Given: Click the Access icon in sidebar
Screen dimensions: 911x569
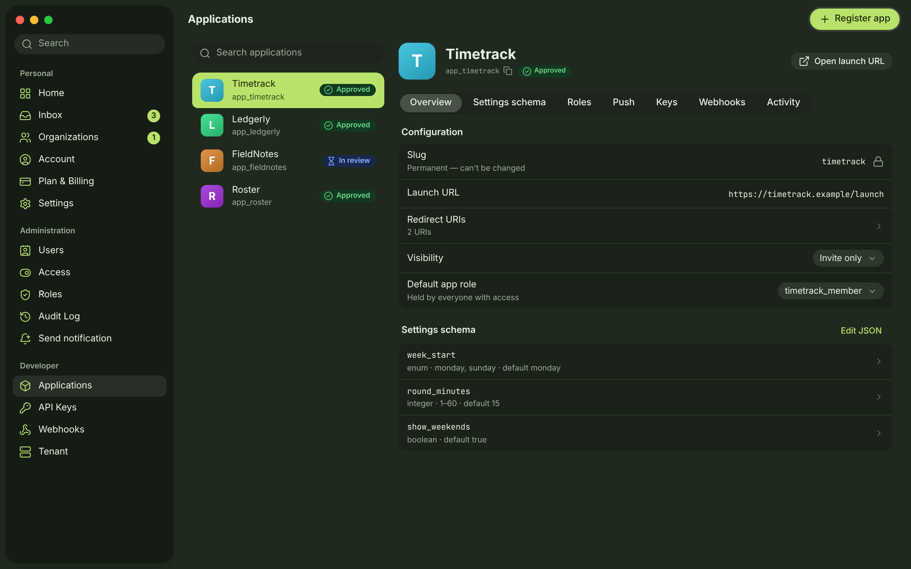Looking at the screenshot, I should (25, 272).
